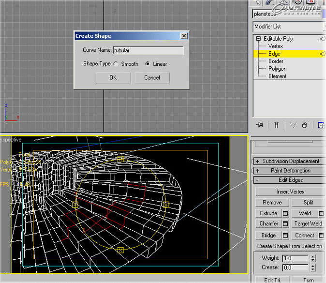
Task: Remove modifier from stack icon
Action: [304, 125]
